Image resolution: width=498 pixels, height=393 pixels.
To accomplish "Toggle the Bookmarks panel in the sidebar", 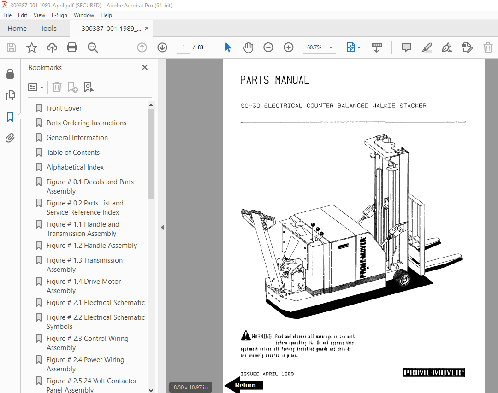I will (11, 117).
